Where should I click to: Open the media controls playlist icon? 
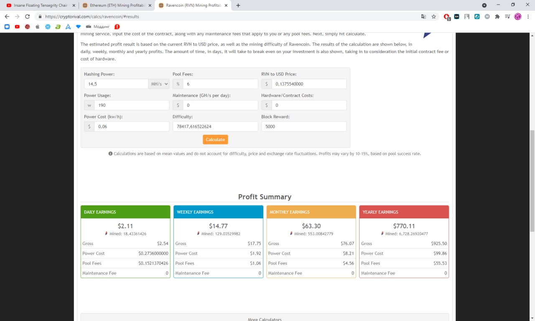click(x=507, y=17)
